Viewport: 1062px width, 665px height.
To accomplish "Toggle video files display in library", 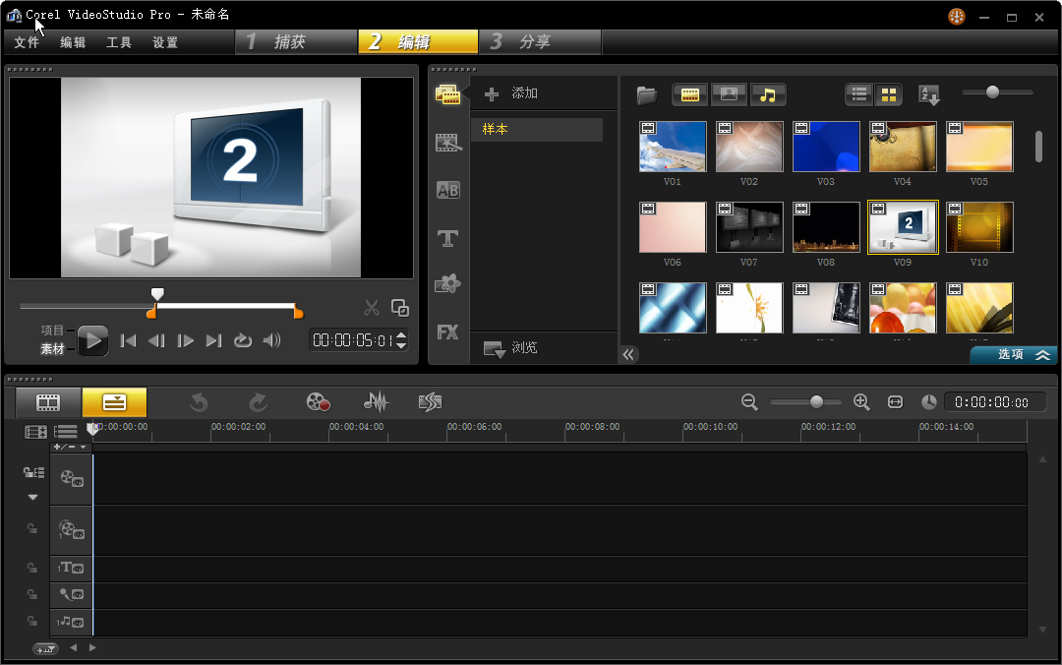I will point(690,94).
